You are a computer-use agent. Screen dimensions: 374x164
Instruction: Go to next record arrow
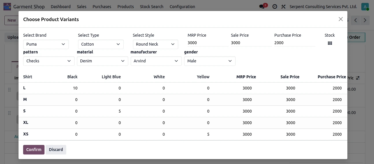tap(365, 20)
